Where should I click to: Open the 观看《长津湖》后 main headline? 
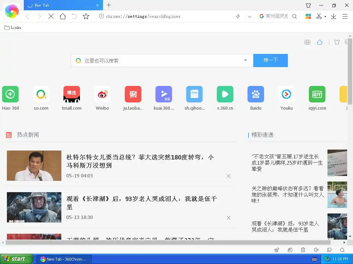142,203
